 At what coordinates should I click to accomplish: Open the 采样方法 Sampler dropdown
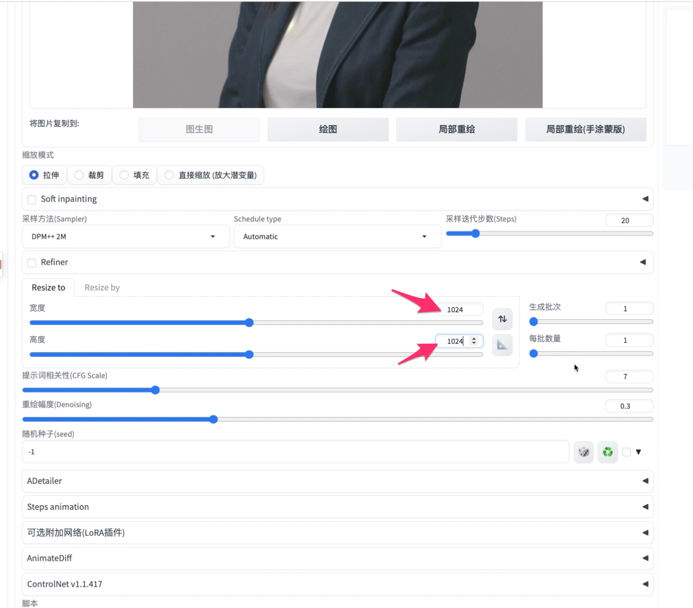click(126, 237)
